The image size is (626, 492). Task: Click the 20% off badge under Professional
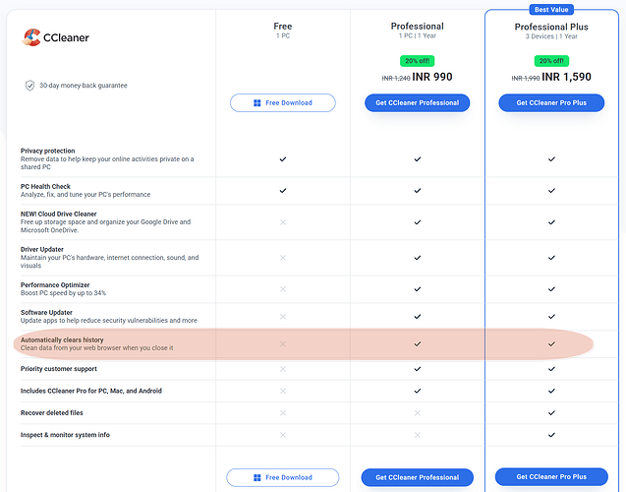[417, 60]
